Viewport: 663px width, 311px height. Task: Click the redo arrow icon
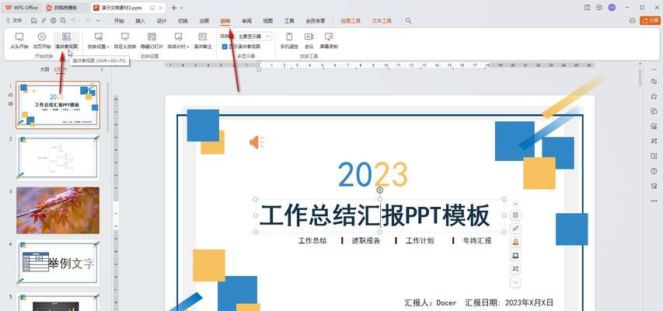(x=89, y=20)
